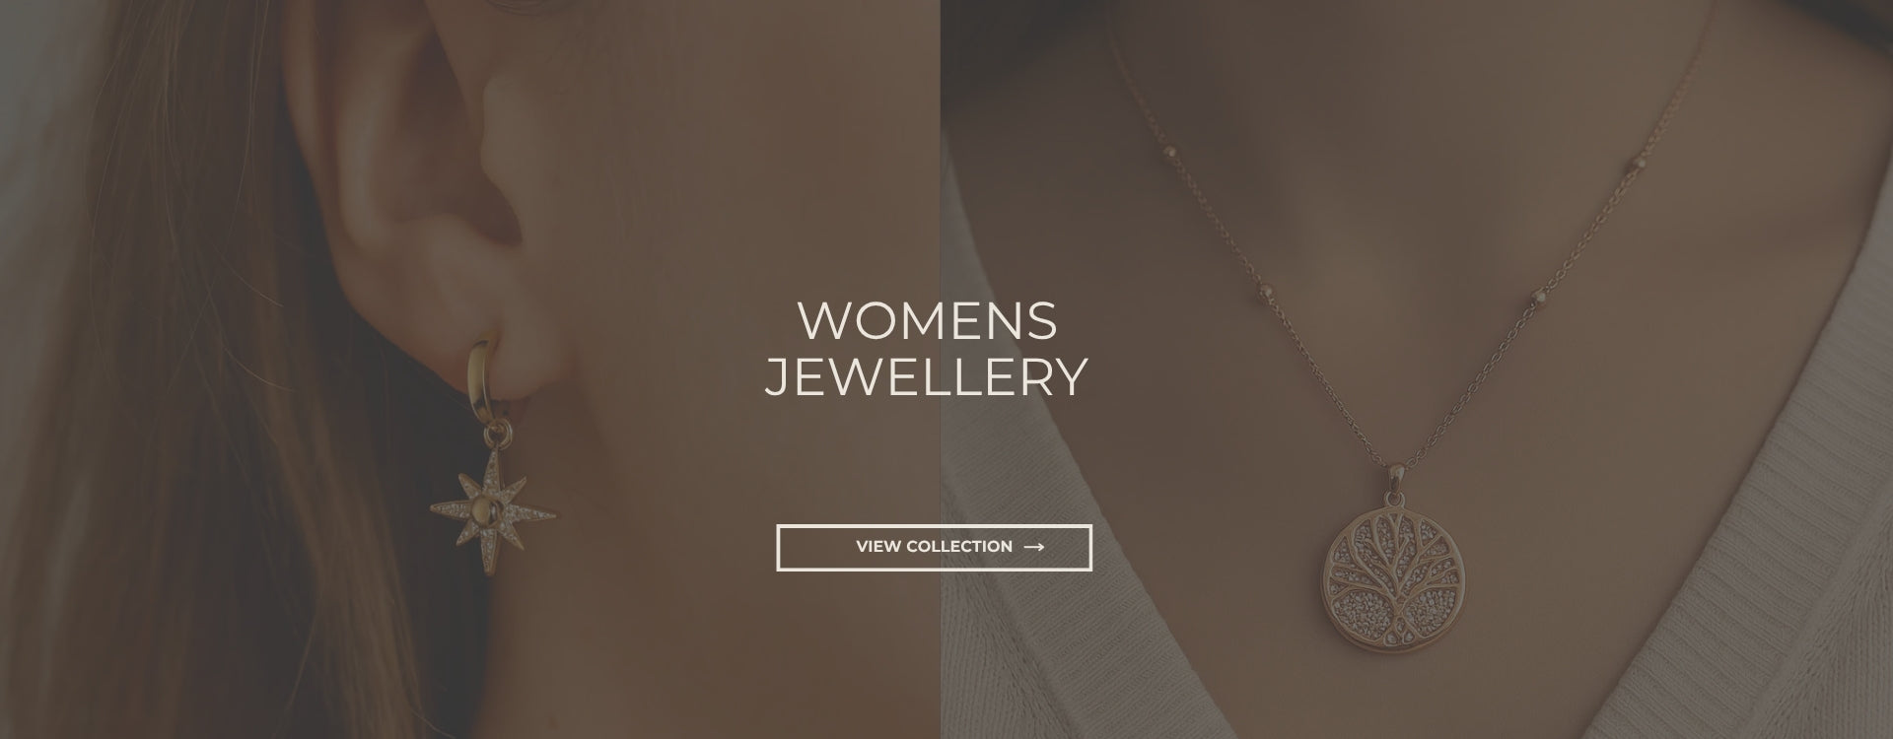Click the upper-left bead on the necklace chain
The height and width of the screenshot is (739, 1893).
tap(1171, 149)
